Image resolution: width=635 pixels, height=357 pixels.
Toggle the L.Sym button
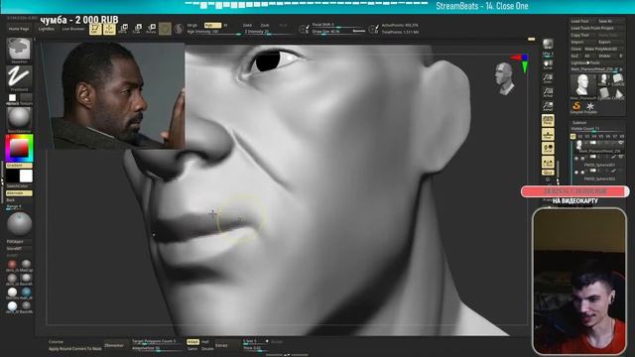[x=548, y=163]
